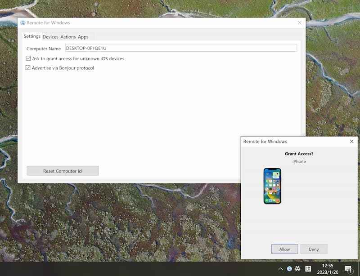This screenshot has width=360, height=276.
Task: Go to the Settings tab
Action: [32, 36]
